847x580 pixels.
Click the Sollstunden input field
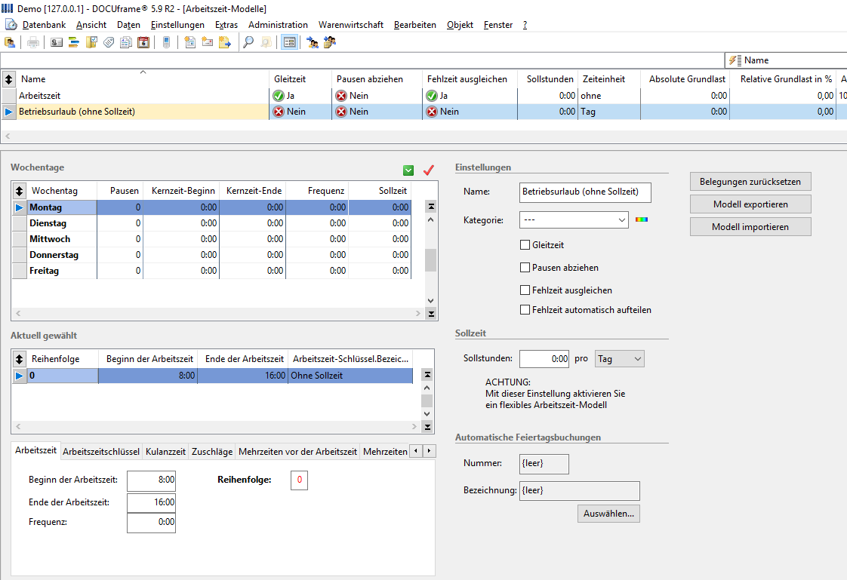(x=544, y=359)
